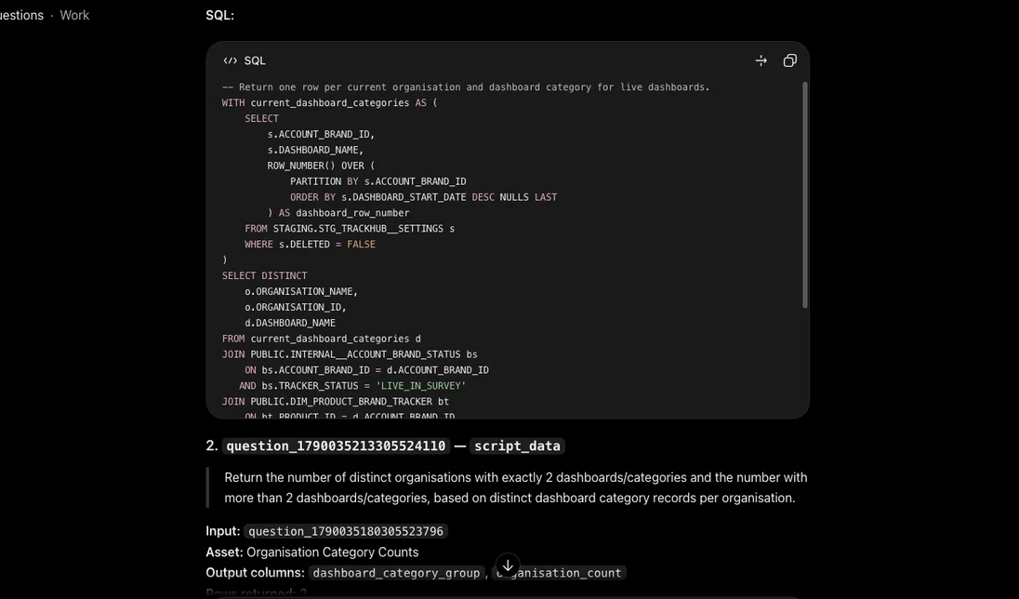This screenshot has height=599, width=1019.
Task: Click the SELECT DISTINCT line
Action: click(264, 275)
